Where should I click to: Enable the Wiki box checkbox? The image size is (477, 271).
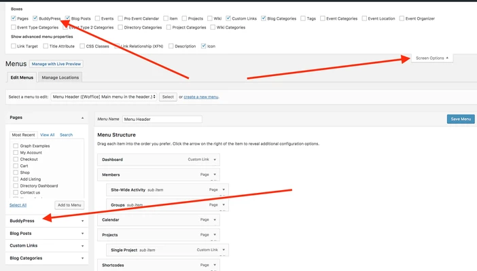[210, 18]
